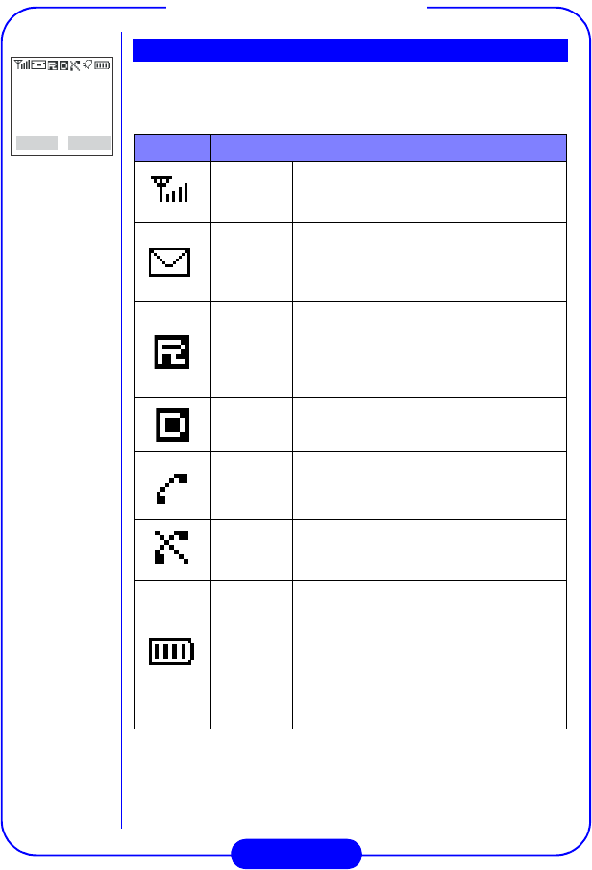
Task: Click the left gray softkey on phone screen
Action: pyautogui.click(x=37, y=142)
